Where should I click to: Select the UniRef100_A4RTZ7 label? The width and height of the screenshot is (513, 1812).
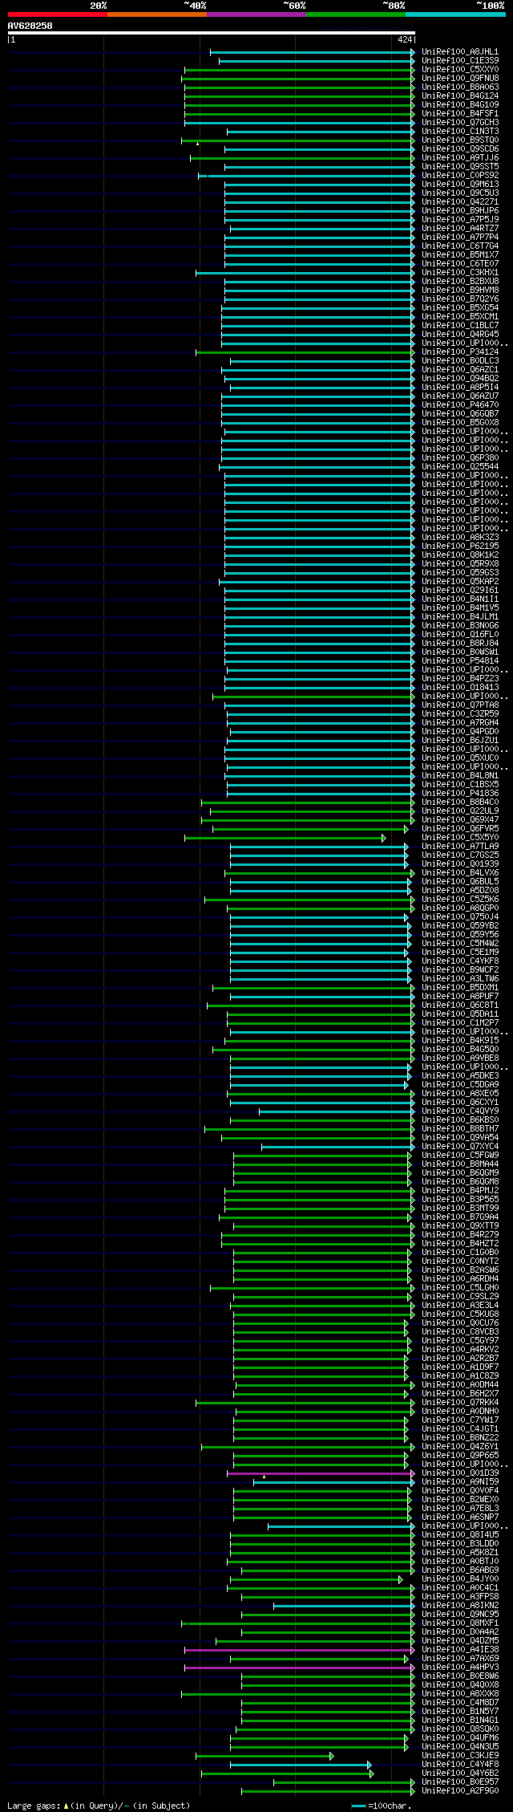460,228
